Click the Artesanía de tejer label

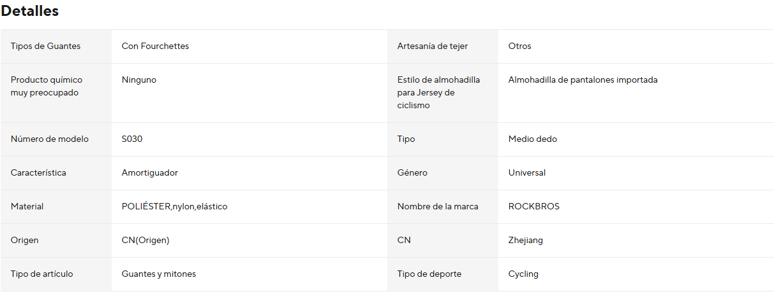pyautogui.click(x=438, y=46)
